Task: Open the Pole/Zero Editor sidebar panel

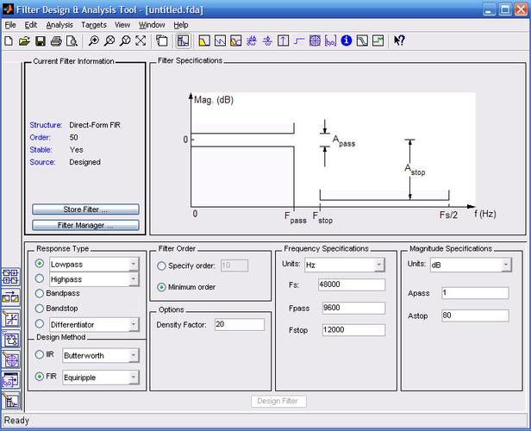Action: click(11, 359)
